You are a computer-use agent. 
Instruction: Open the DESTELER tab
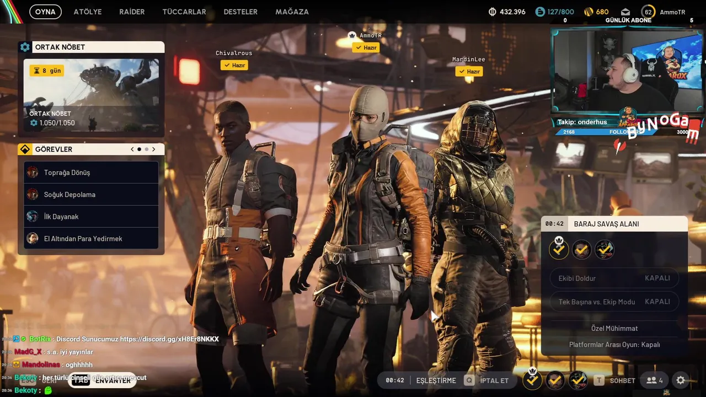point(240,12)
